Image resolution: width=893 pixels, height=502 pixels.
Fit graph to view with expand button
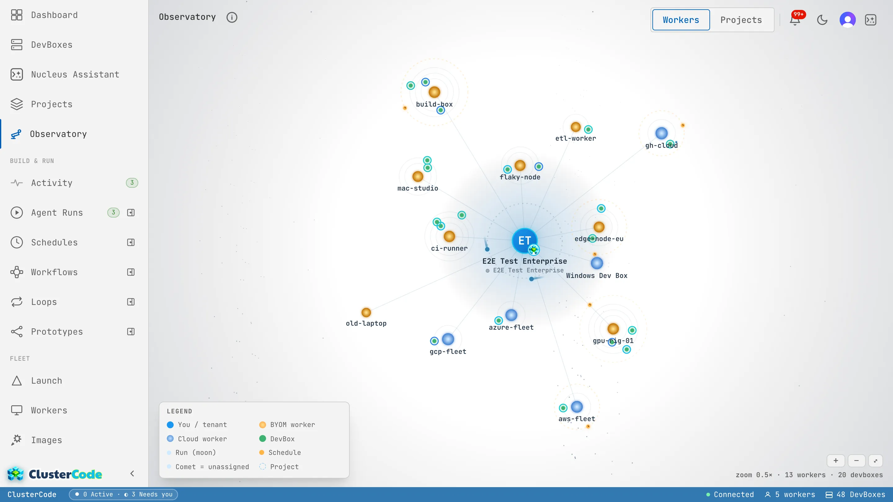[x=876, y=460]
